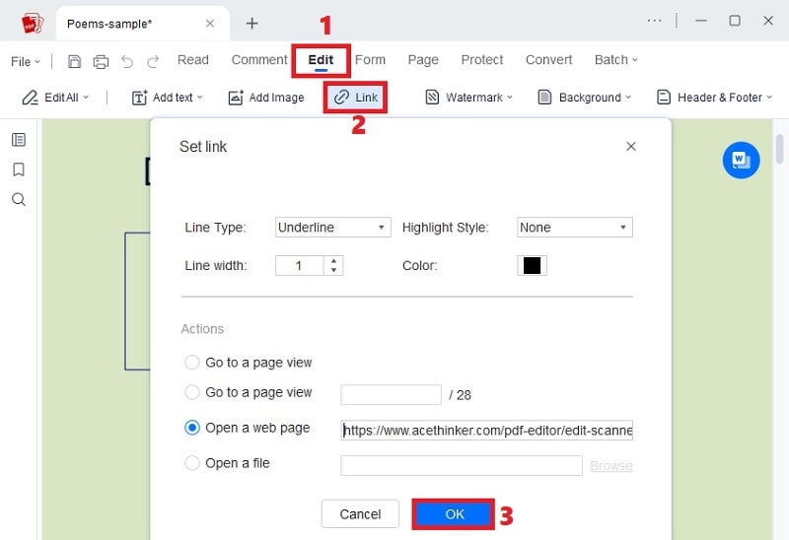Click the Browse link
Screen dimensions: 789x540
611,466
